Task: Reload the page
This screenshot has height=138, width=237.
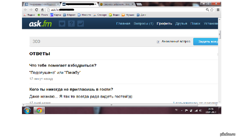Action: pos(37,10)
